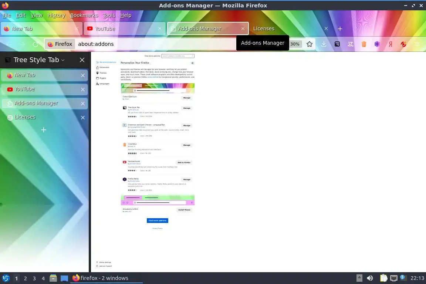Image resolution: width=426 pixels, height=284 pixels.
Task: Click Install Theme for Strawberry & Mint
Action: [x=184, y=210]
